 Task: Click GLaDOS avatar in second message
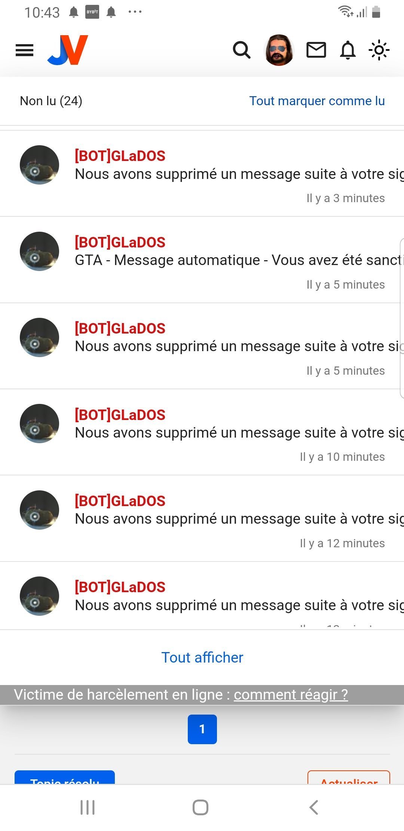pos(39,251)
